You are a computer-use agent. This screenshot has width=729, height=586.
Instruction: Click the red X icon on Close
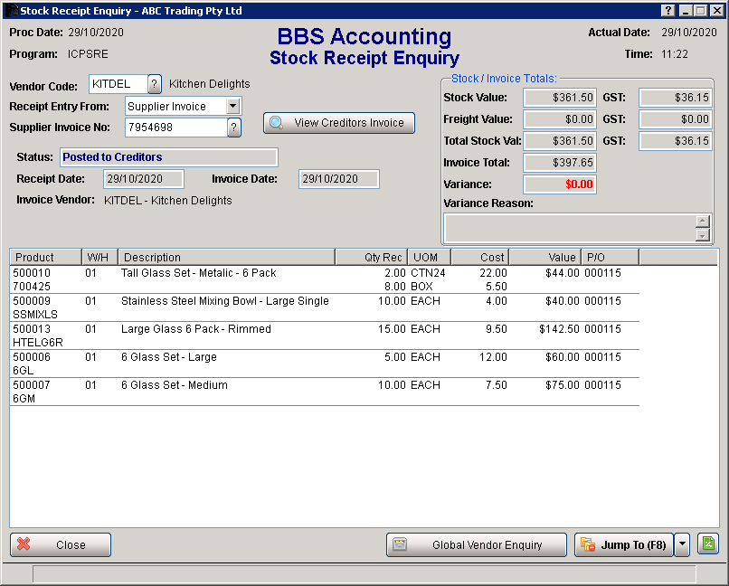[24, 544]
